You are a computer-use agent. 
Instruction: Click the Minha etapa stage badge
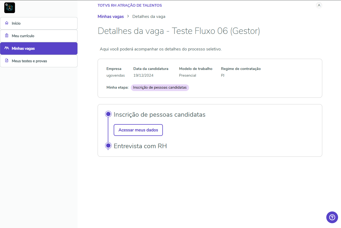pos(160,88)
